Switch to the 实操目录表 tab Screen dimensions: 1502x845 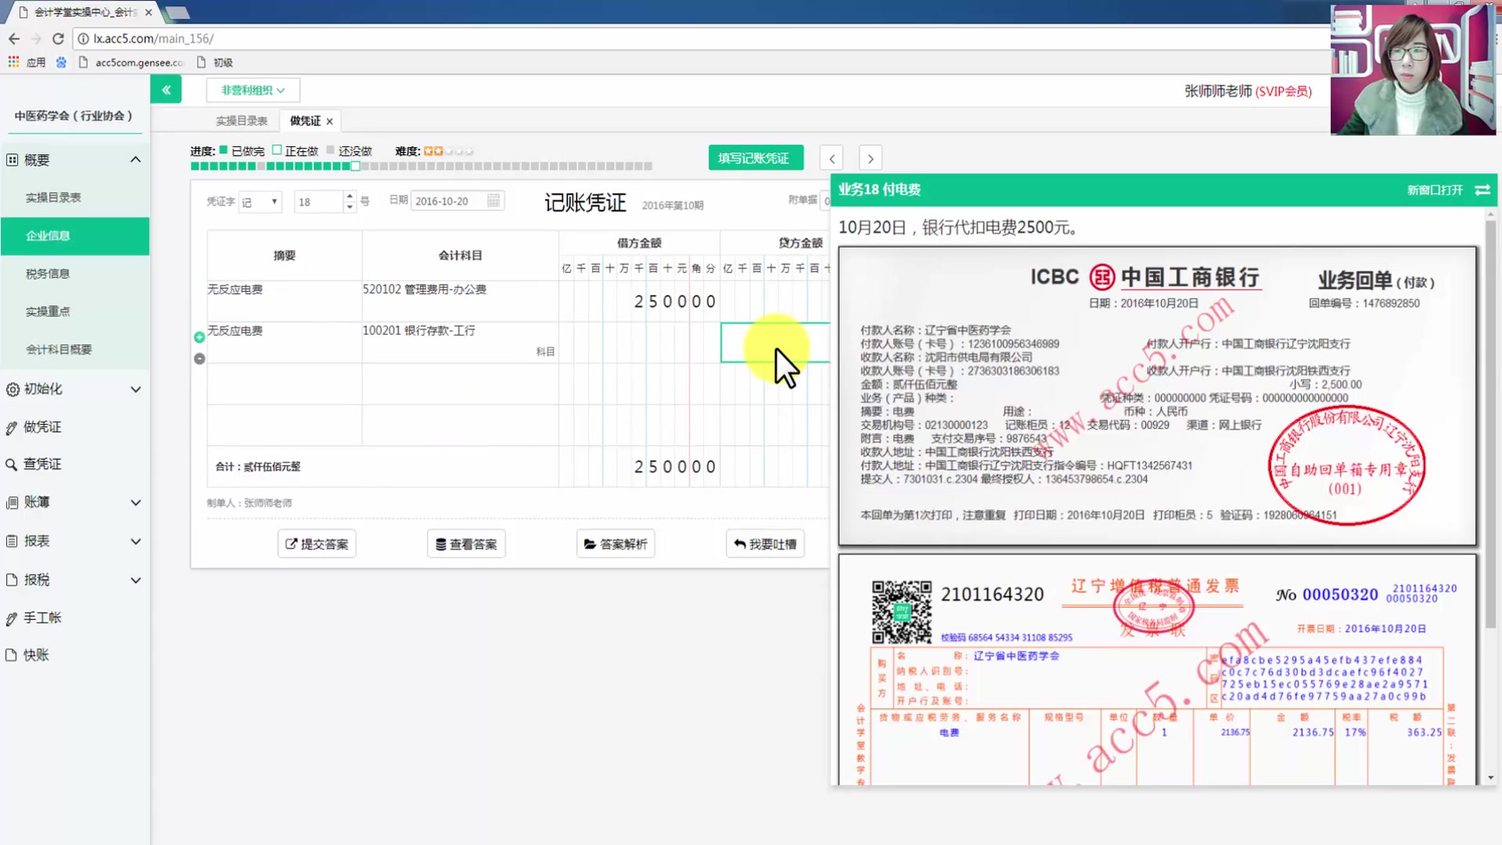pyautogui.click(x=242, y=120)
